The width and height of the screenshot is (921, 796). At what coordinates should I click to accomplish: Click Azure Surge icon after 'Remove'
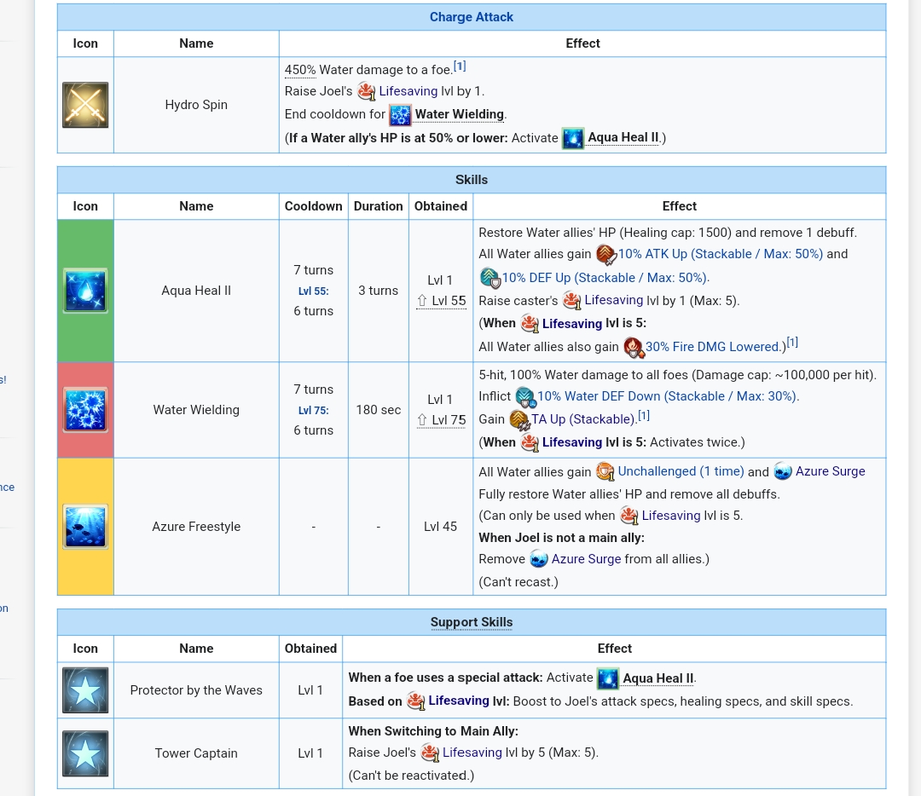pyautogui.click(x=539, y=559)
